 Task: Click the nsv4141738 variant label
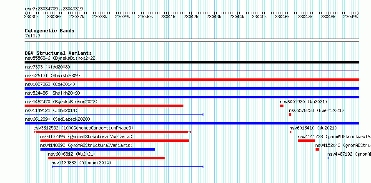tap(334, 137)
